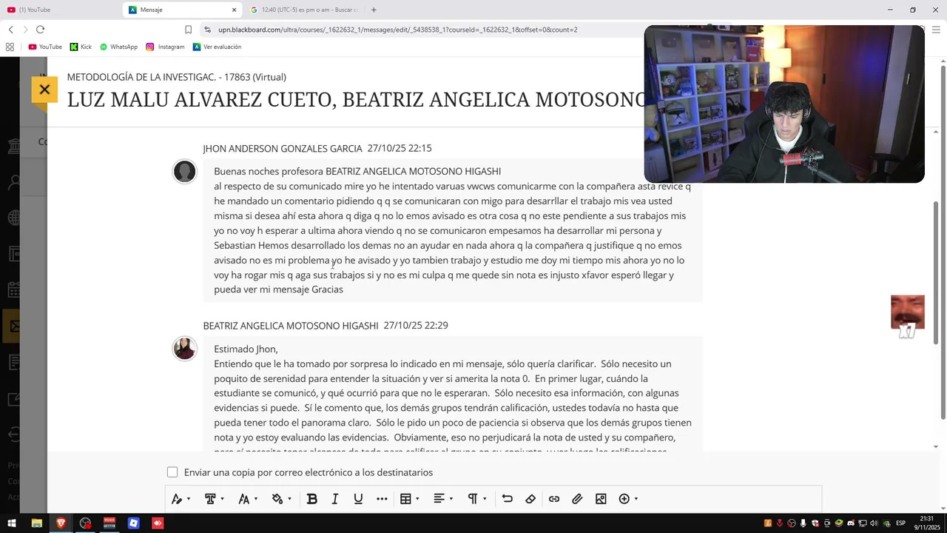The width and height of the screenshot is (947, 533).
Task: Close the Mensaje browser tab
Action: pyautogui.click(x=235, y=10)
